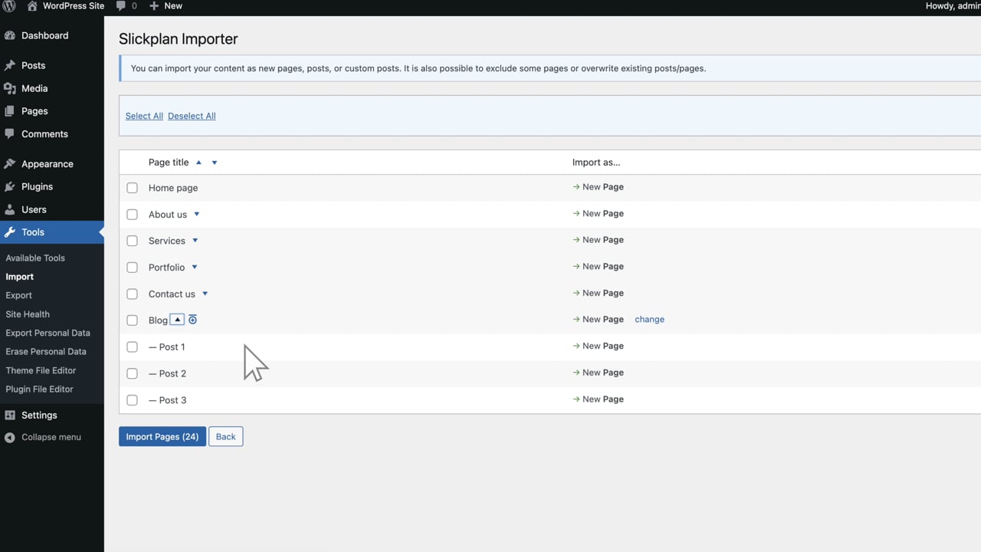The width and height of the screenshot is (981, 552).
Task: Click the Posts pushpin icon
Action: [10, 65]
